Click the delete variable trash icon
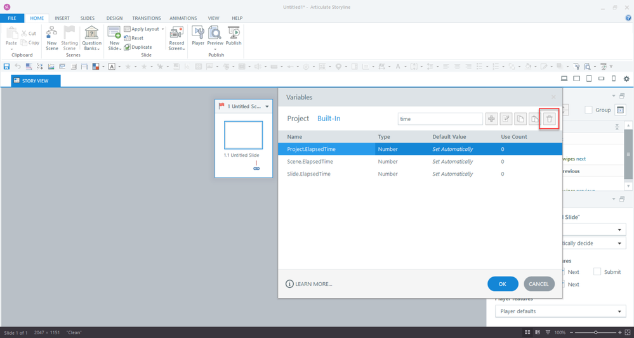 click(550, 119)
